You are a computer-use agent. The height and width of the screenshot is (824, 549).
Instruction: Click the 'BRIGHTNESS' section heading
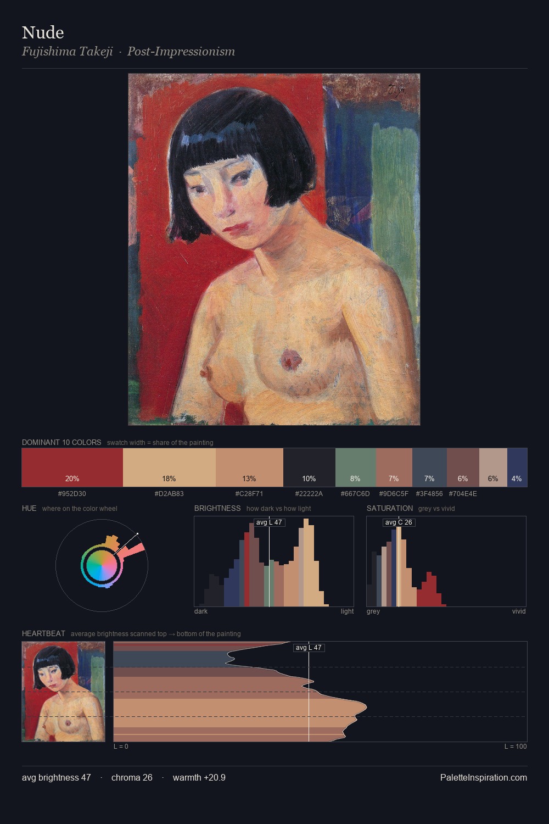click(217, 508)
